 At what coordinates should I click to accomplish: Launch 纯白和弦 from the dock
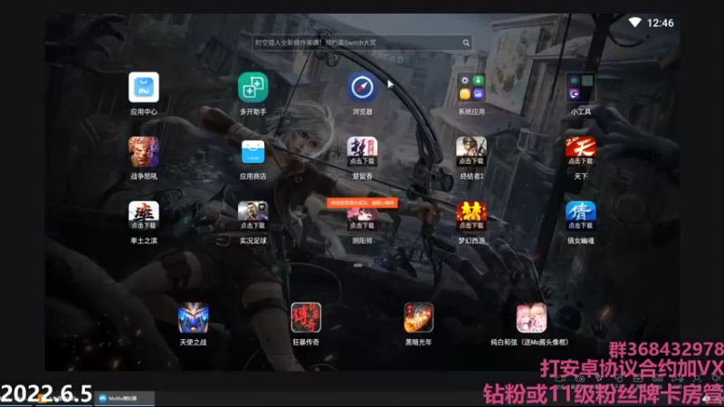531,317
